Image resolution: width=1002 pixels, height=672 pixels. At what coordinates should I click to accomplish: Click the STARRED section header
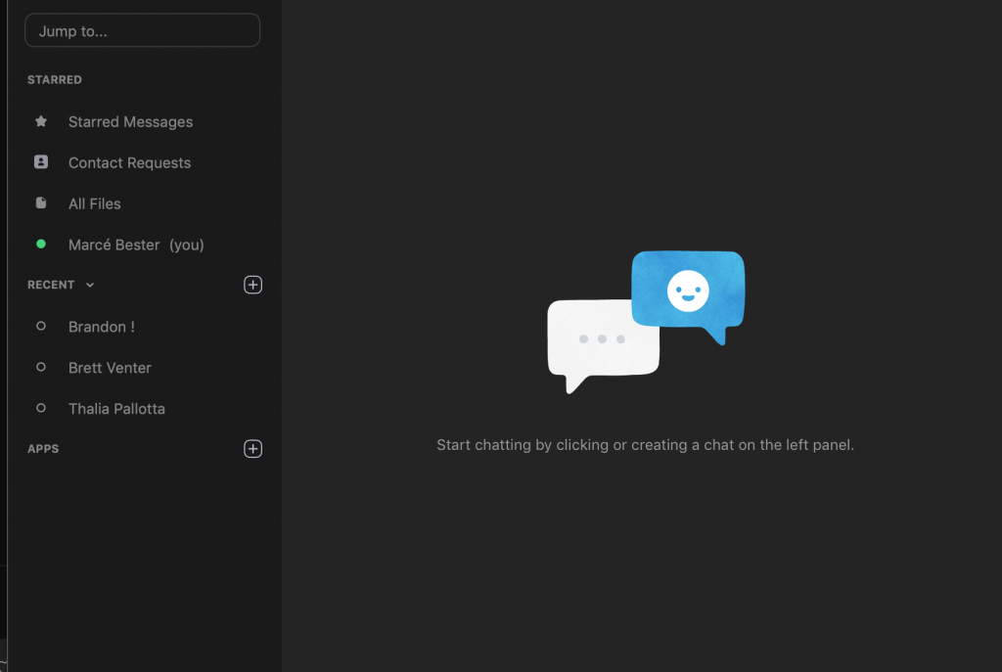click(x=55, y=80)
